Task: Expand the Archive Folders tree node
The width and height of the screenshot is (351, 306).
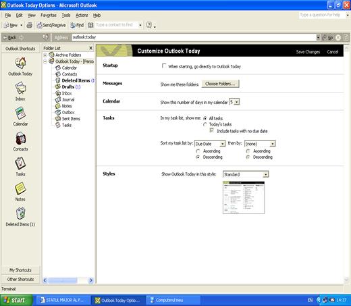Action: click(x=45, y=55)
